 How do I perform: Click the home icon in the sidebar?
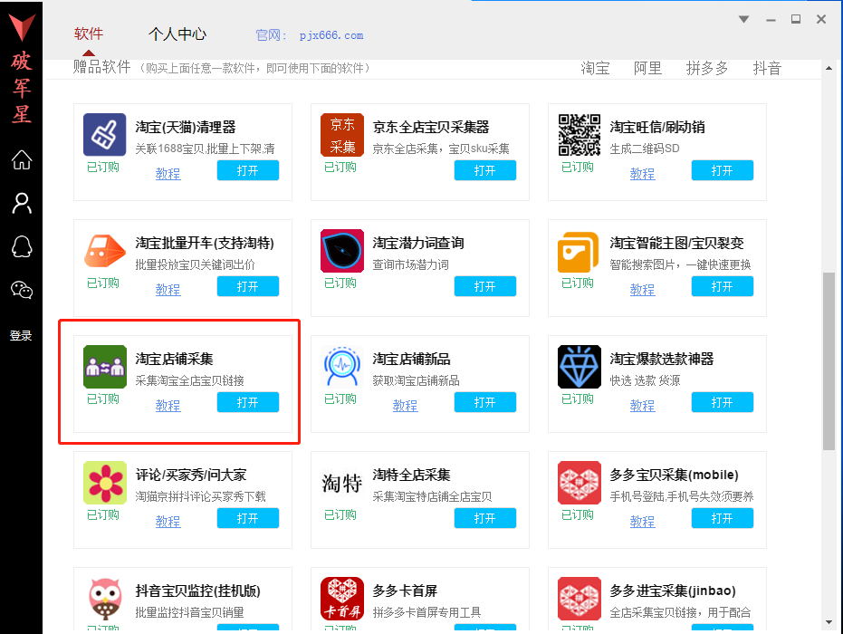coord(22,159)
